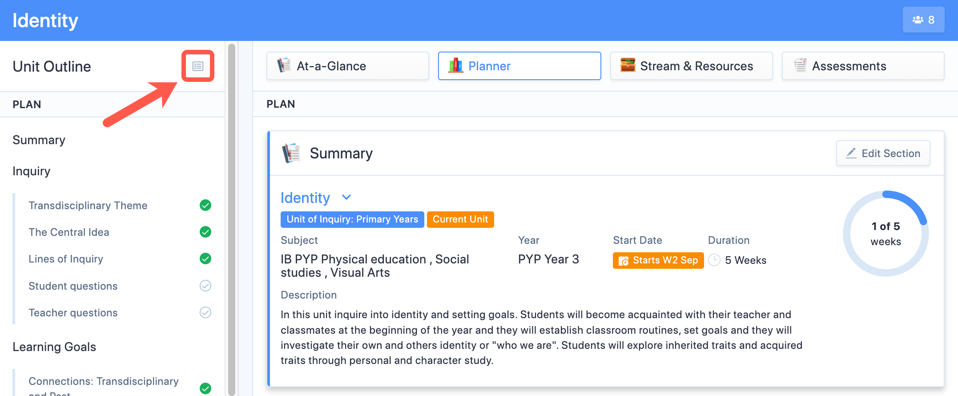Open the class members panel showing 8
Viewport: 958px width, 396px height.
tap(923, 20)
